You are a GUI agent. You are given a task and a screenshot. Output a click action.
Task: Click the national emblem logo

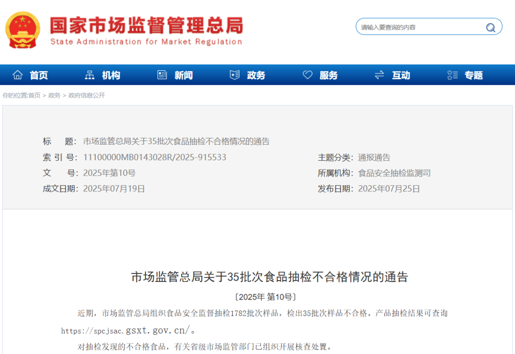[23, 30]
